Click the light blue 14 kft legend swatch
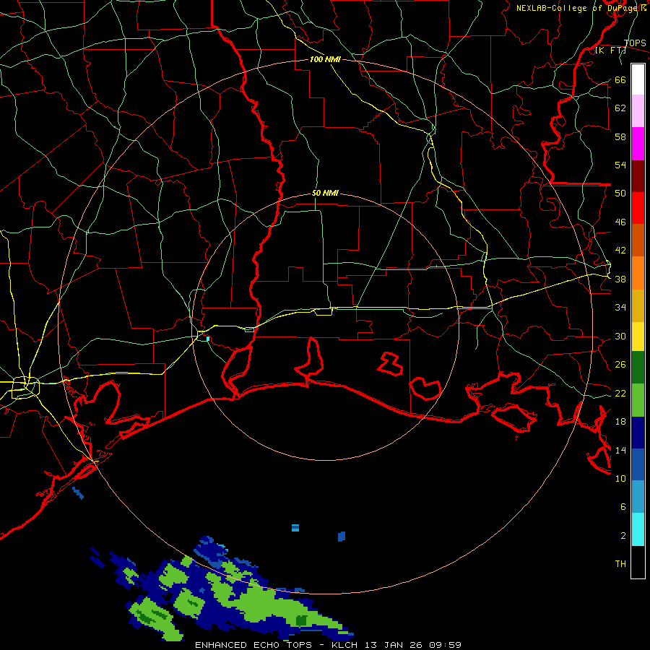The image size is (650, 650). tap(638, 497)
